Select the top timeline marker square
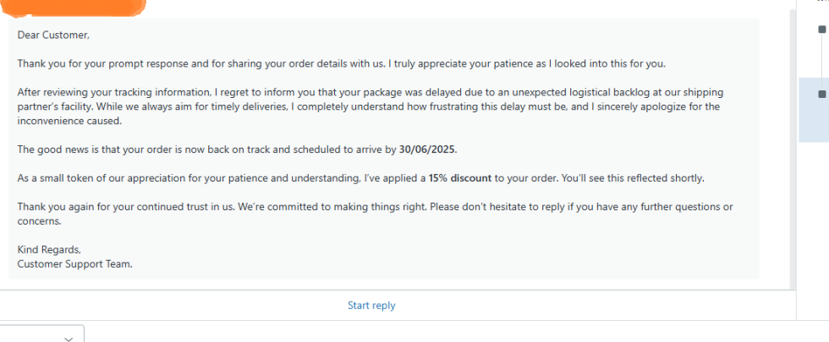Image resolution: width=829 pixels, height=342 pixels. [x=822, y=30]
